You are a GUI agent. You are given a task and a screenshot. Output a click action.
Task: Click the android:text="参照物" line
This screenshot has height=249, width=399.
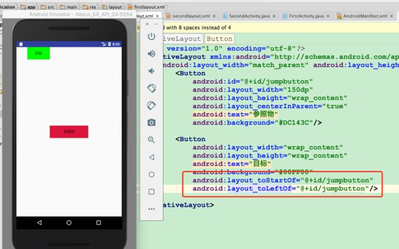coord(235,114)
